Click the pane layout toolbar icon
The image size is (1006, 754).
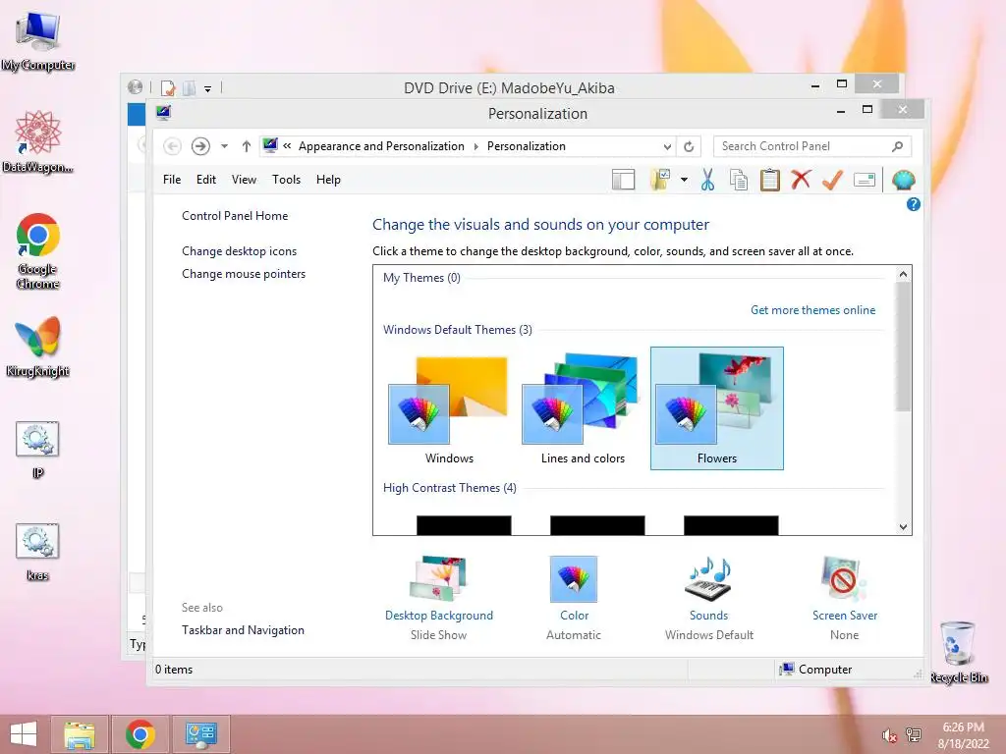(x=623, y=180)
